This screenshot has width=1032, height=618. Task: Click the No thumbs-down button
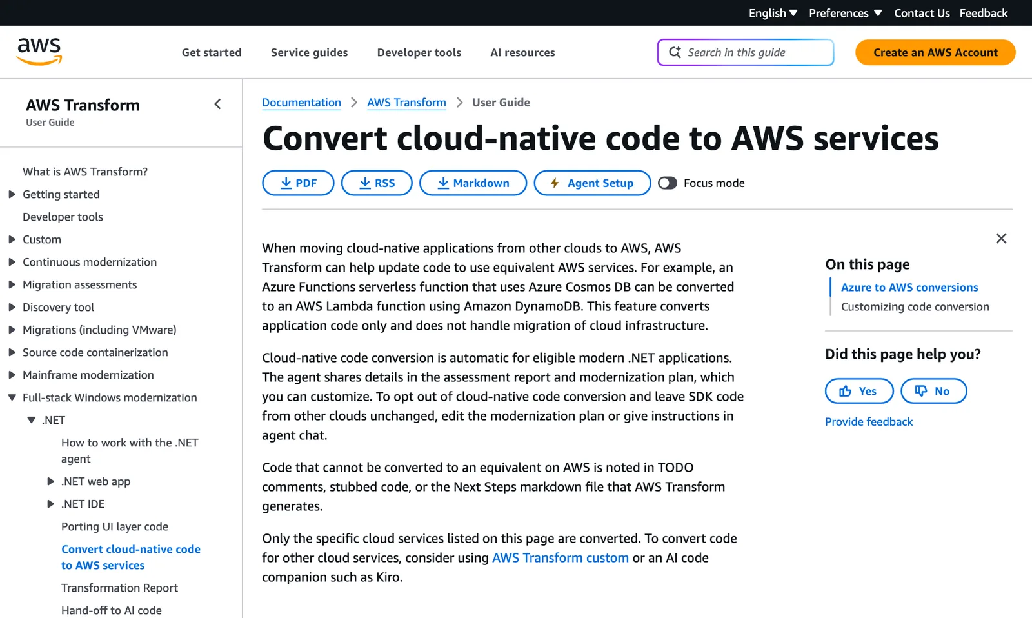[933, 391]
